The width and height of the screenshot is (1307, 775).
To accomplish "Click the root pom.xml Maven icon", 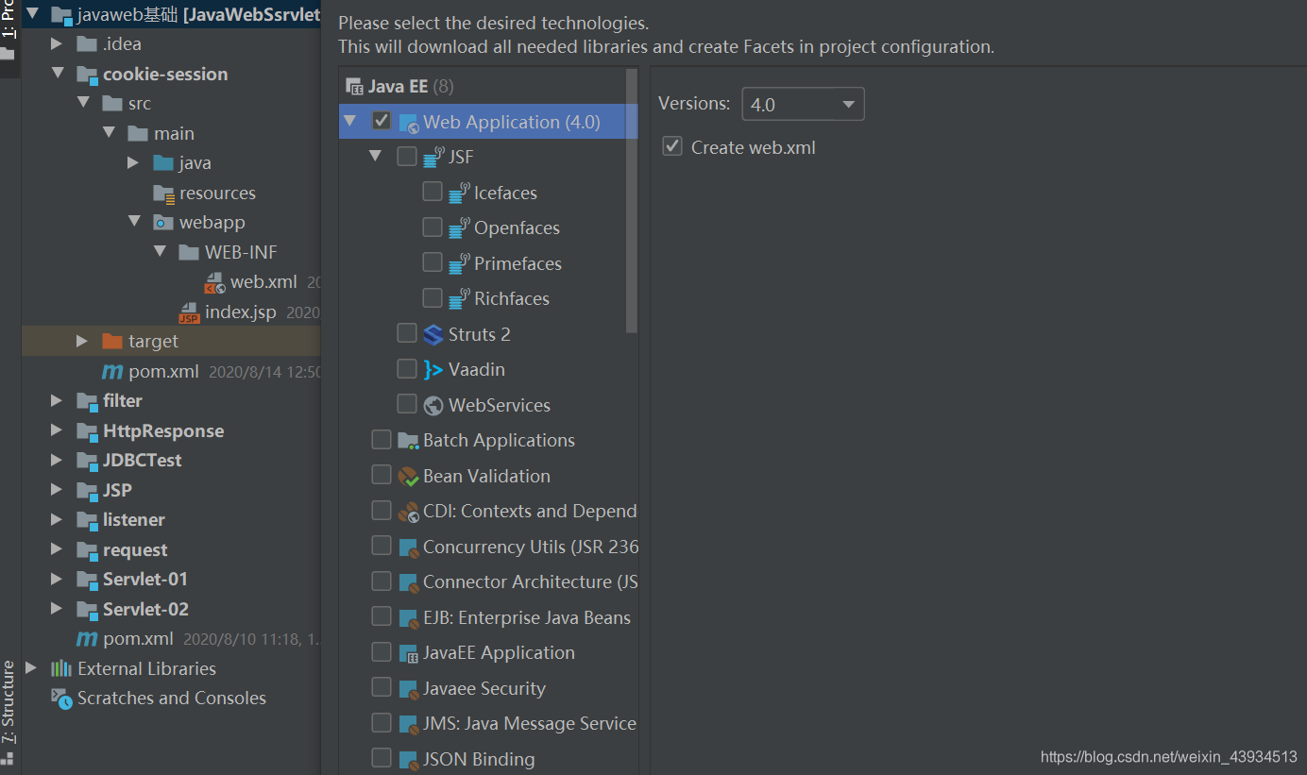I will (87, 639).
